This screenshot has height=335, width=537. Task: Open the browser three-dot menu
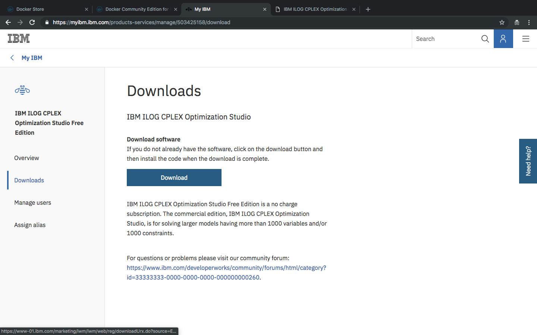click(529, 22)
